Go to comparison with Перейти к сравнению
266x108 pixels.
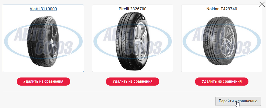coord(238,101)
